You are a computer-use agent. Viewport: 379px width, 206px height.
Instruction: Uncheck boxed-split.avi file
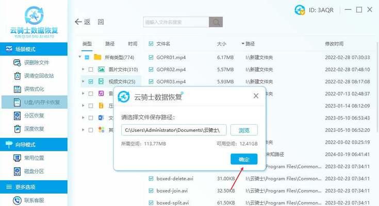tap(151, 203)
